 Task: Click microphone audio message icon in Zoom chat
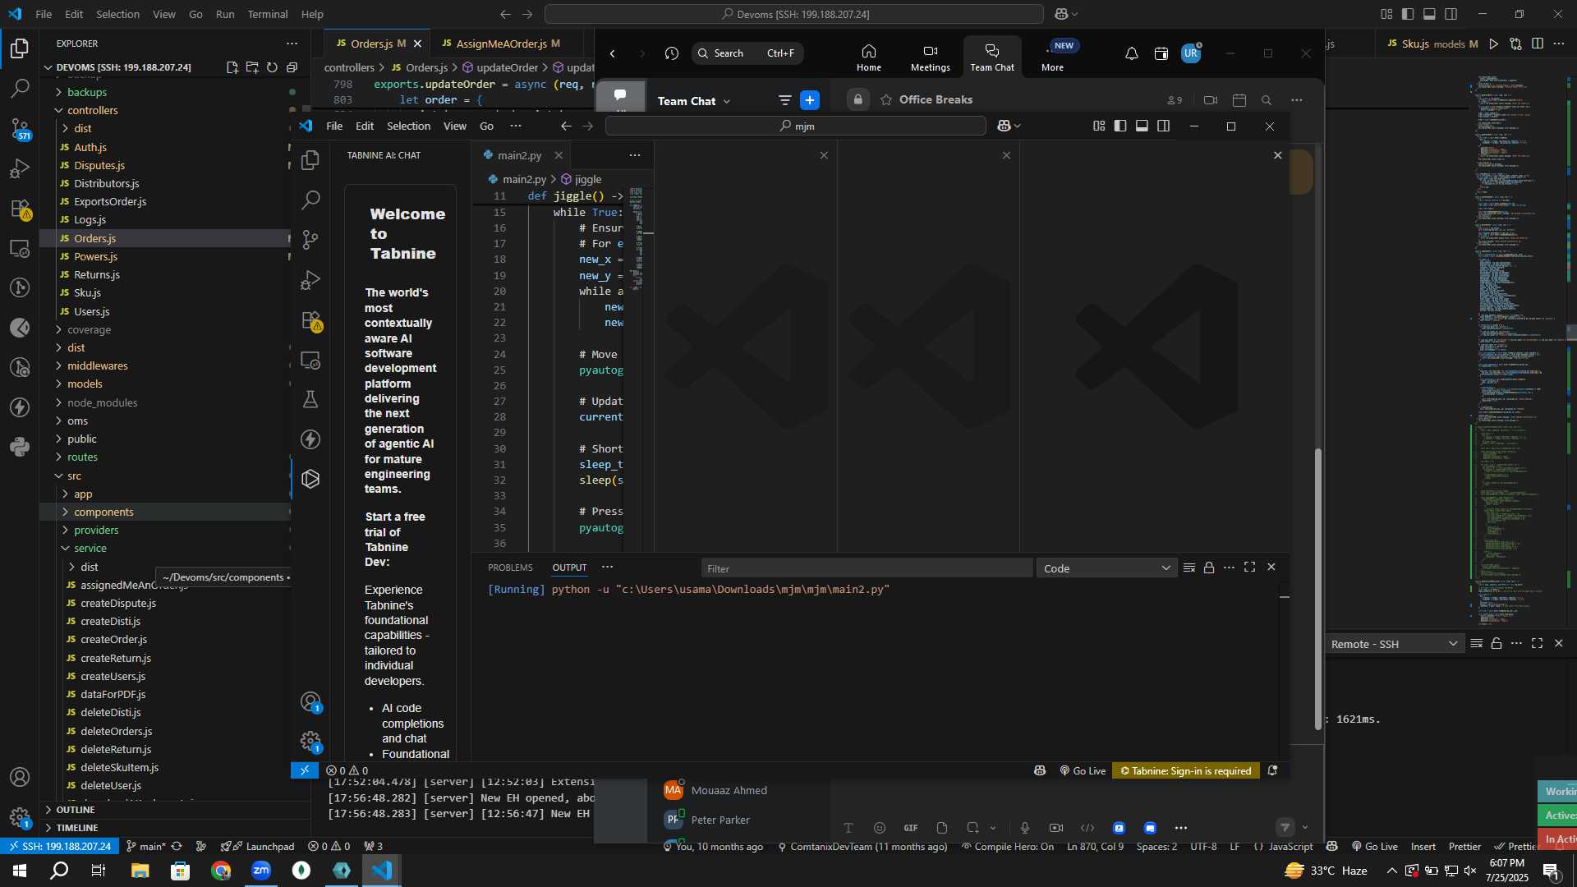coord(1024,828)
